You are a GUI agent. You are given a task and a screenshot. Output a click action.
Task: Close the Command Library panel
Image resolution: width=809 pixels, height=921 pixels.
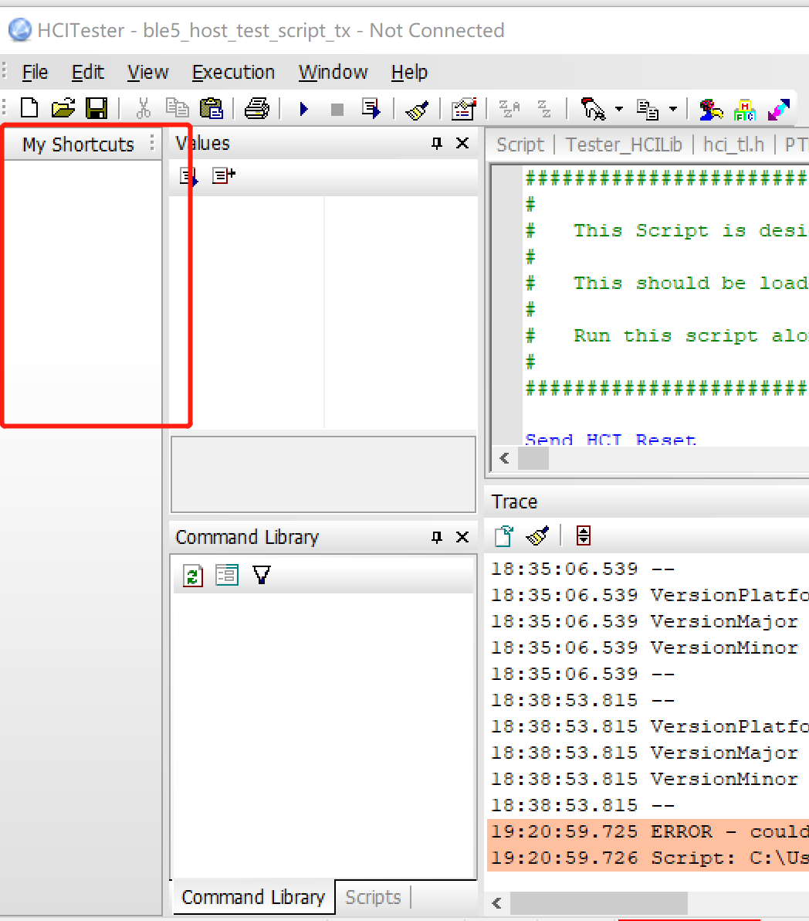462,538
